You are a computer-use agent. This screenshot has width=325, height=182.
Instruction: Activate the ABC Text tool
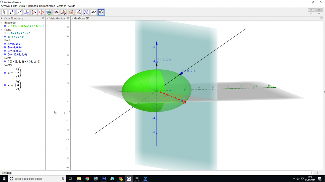point(94,12)
